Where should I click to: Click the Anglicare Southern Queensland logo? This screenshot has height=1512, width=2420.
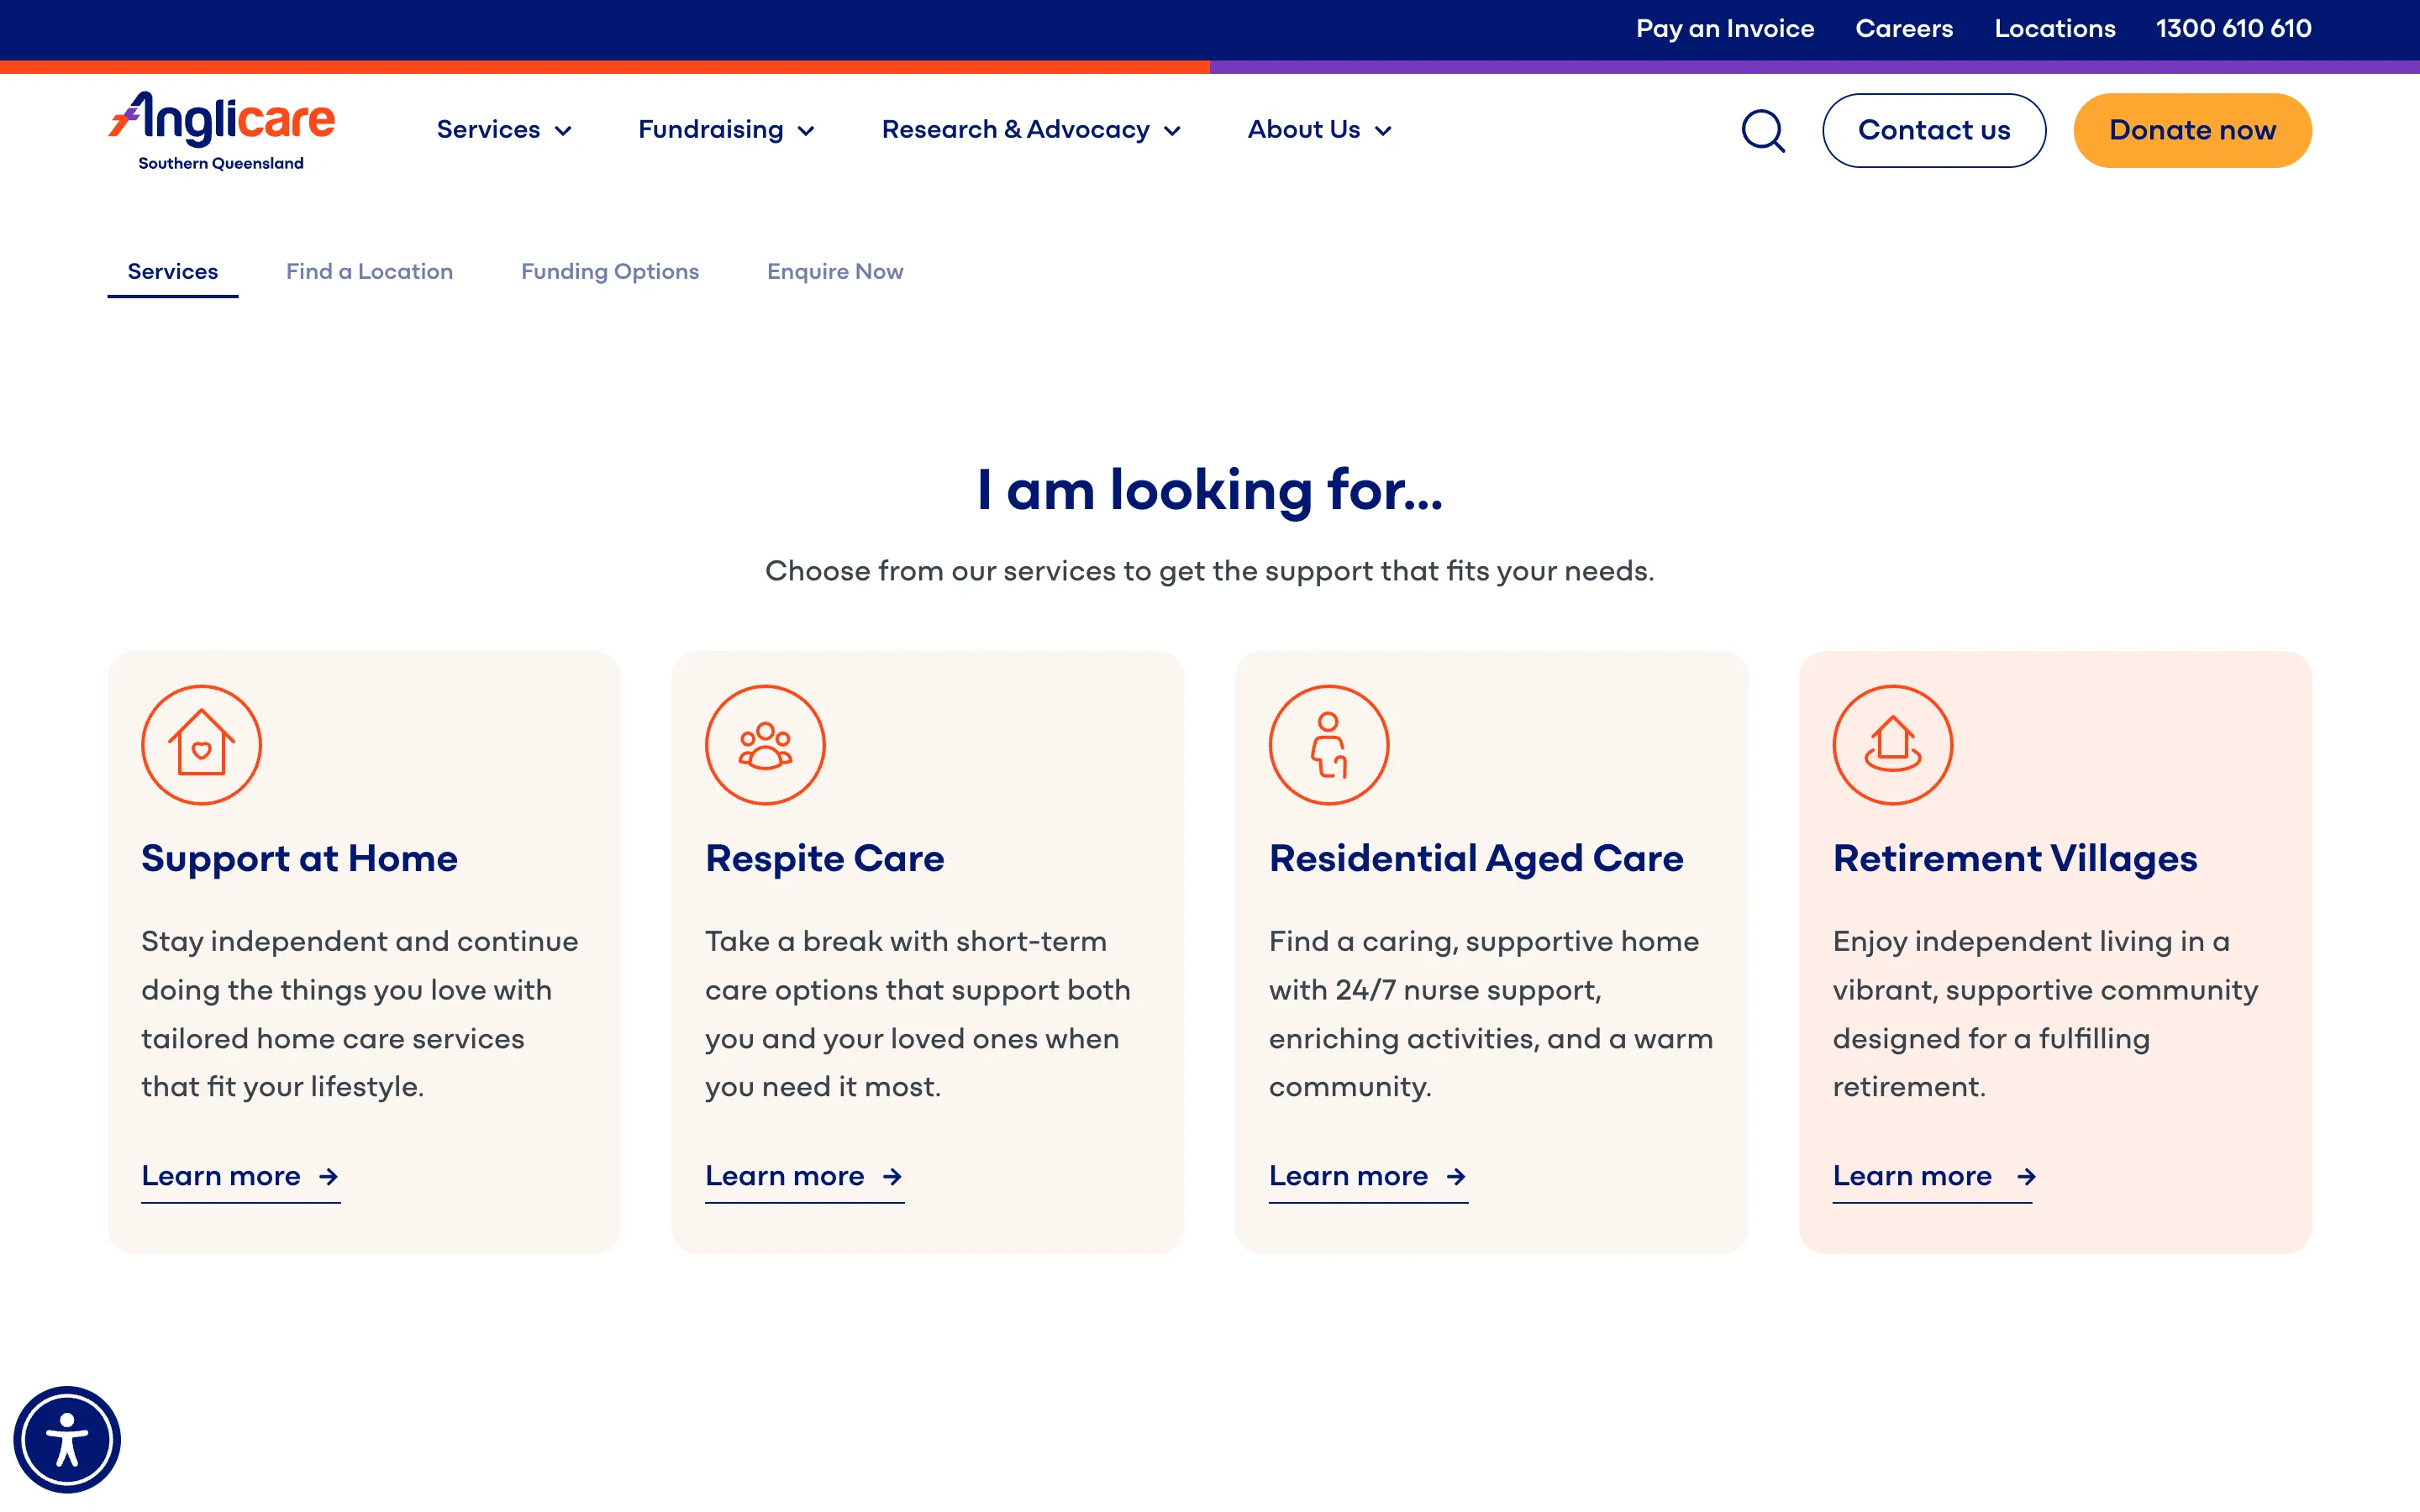pos(222,131)
